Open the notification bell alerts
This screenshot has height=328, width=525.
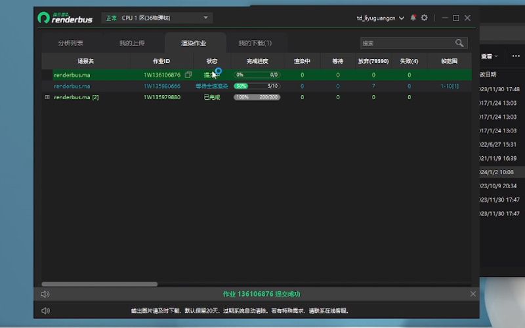(x=413, y=18)
